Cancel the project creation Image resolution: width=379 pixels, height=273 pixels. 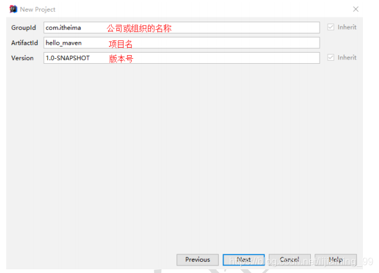pos(290,260)
